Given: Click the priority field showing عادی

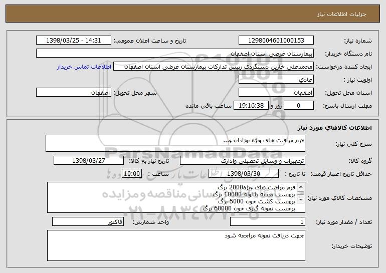Looking at the screenshot, I should (276, 80).
